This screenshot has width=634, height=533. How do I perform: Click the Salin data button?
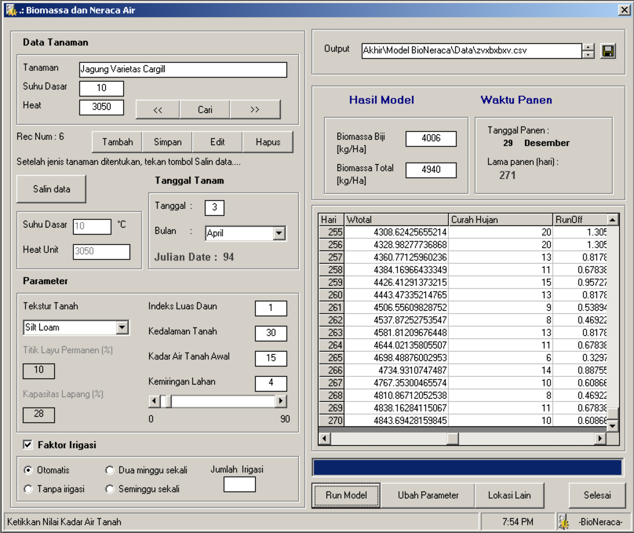coord(51,189)
